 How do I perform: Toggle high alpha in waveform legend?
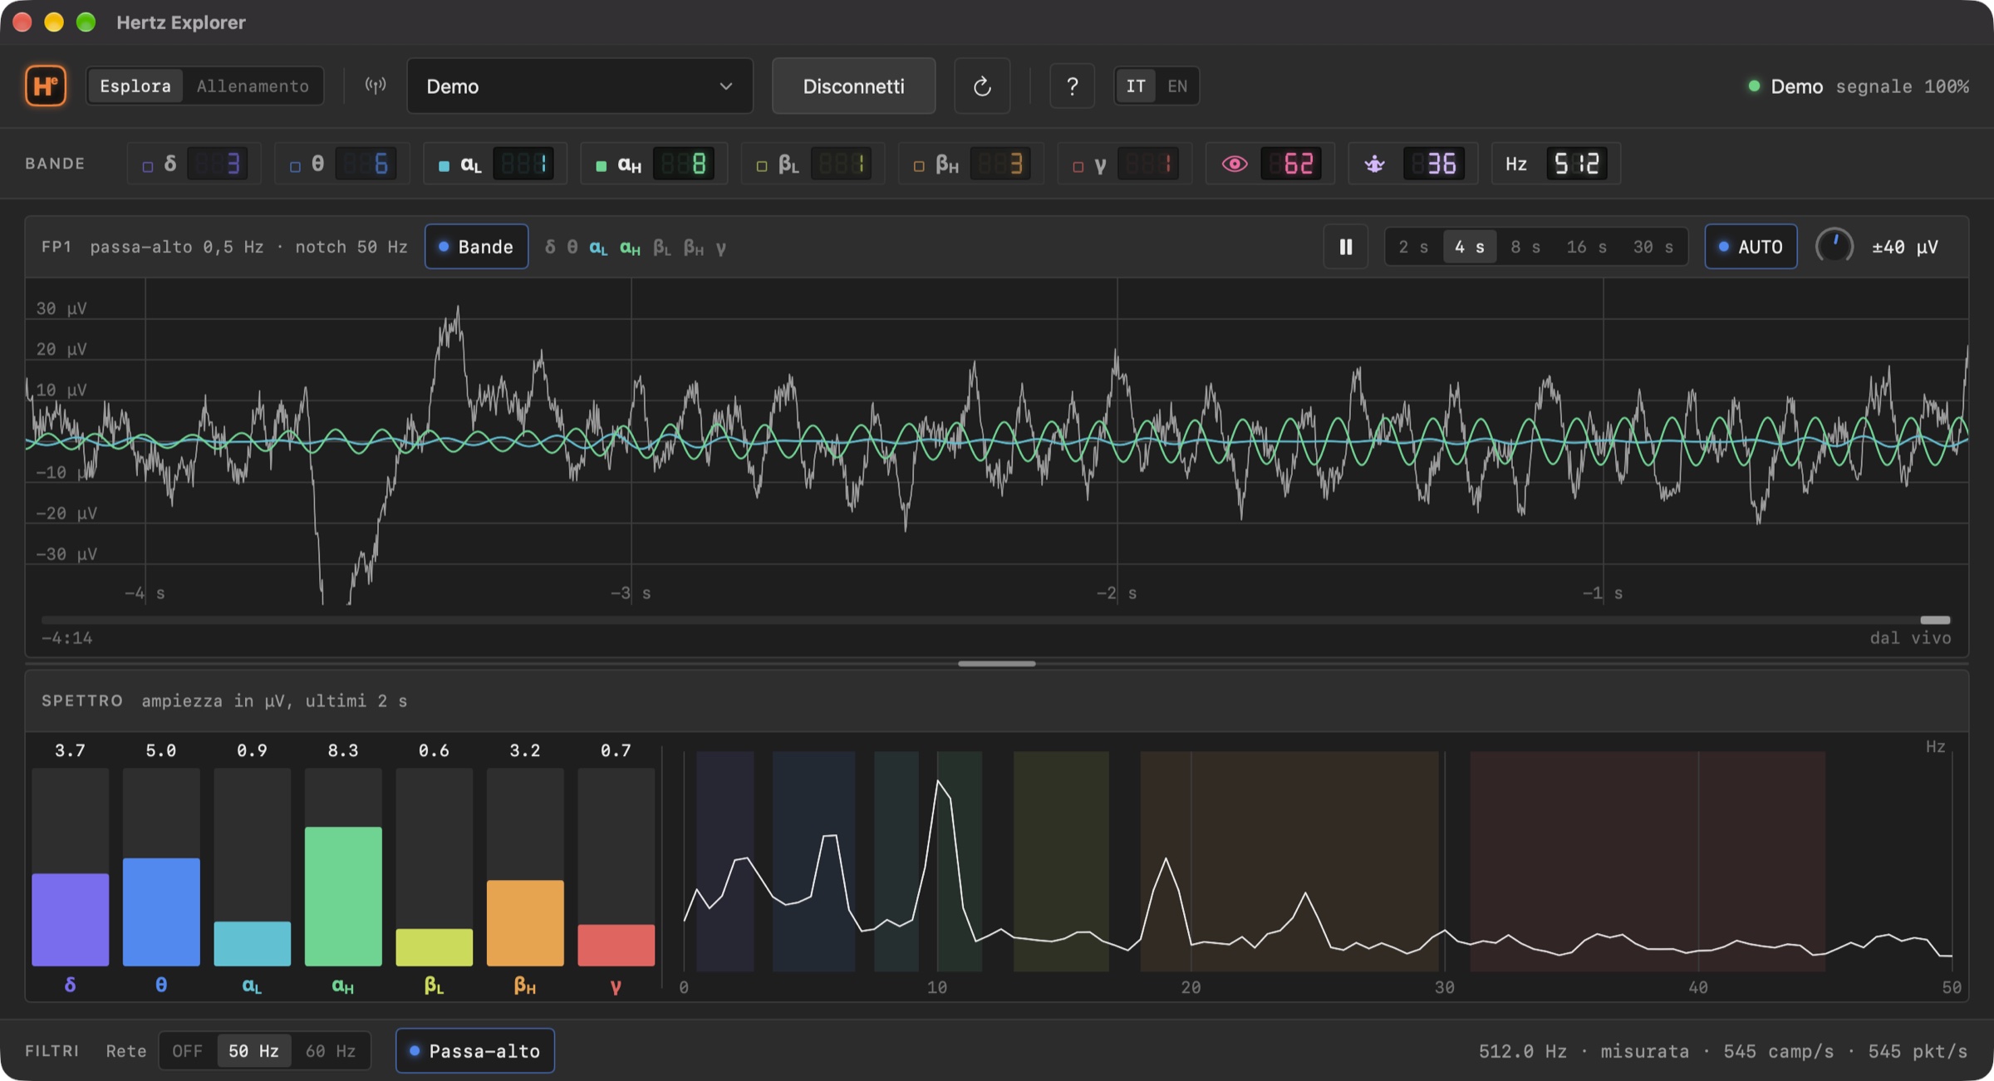click(630, 248)
